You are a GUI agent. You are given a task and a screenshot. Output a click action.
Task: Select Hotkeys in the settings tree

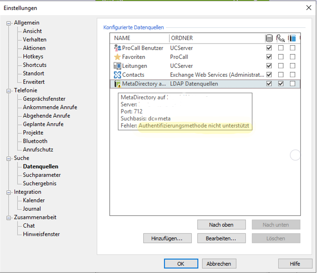(33, 57)
